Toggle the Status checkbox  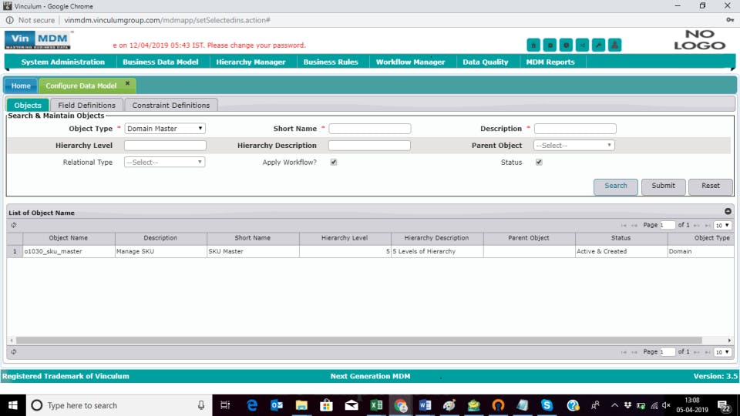point(539,163)
